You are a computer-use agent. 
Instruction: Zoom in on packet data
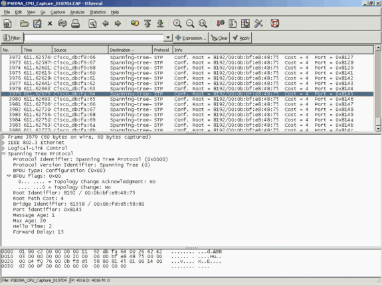pyautogui.click(x=177, y=24)
